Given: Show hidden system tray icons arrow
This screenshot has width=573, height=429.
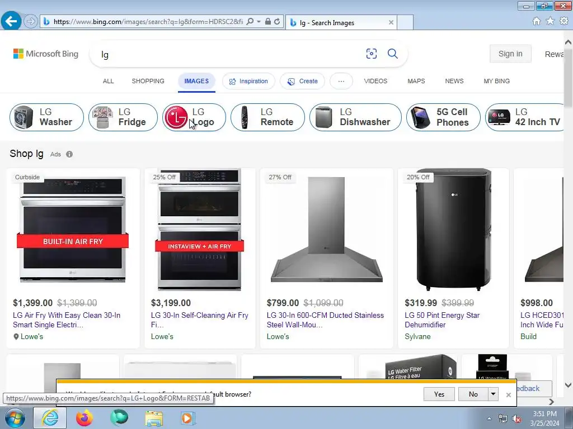Looking at the screenshot, I should point(489,418).
